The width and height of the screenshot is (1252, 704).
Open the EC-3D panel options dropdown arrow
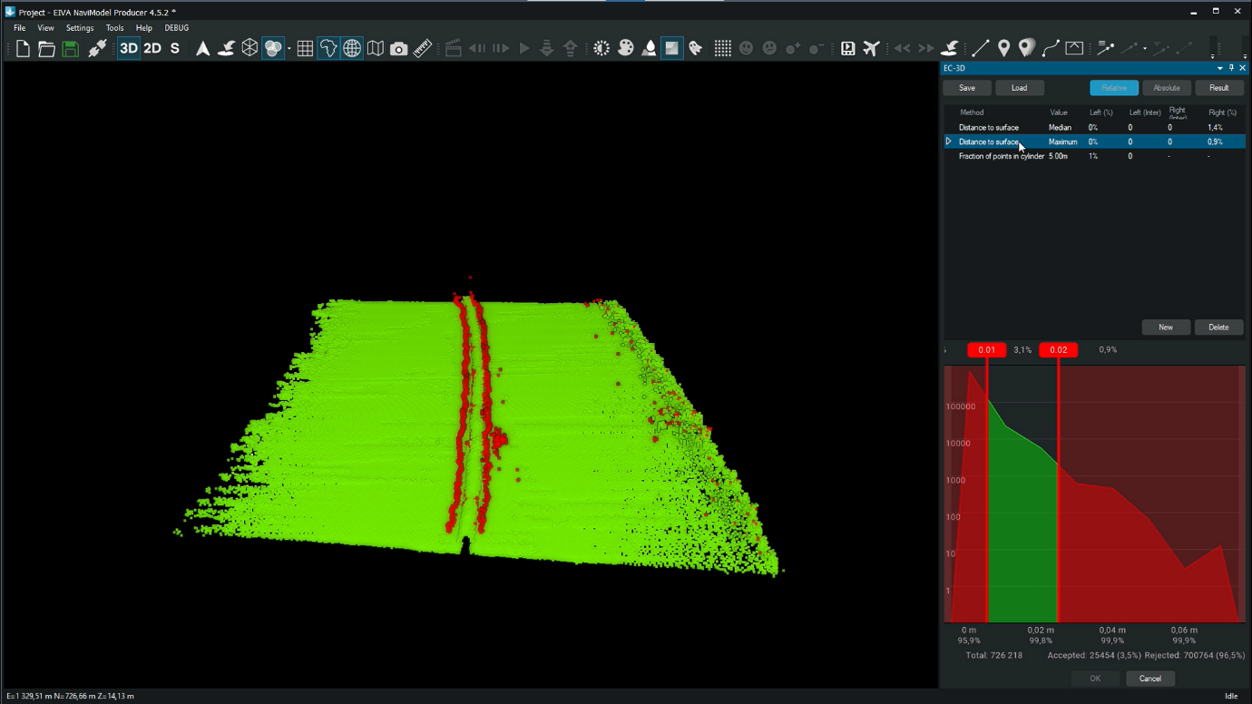tap(1219, 68)
